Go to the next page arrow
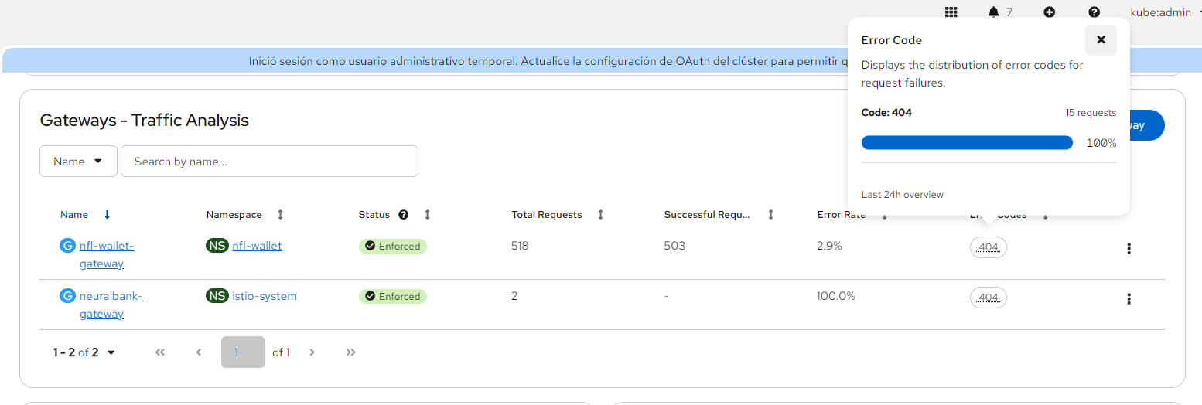1202x405 pixels. pos(312,352)
